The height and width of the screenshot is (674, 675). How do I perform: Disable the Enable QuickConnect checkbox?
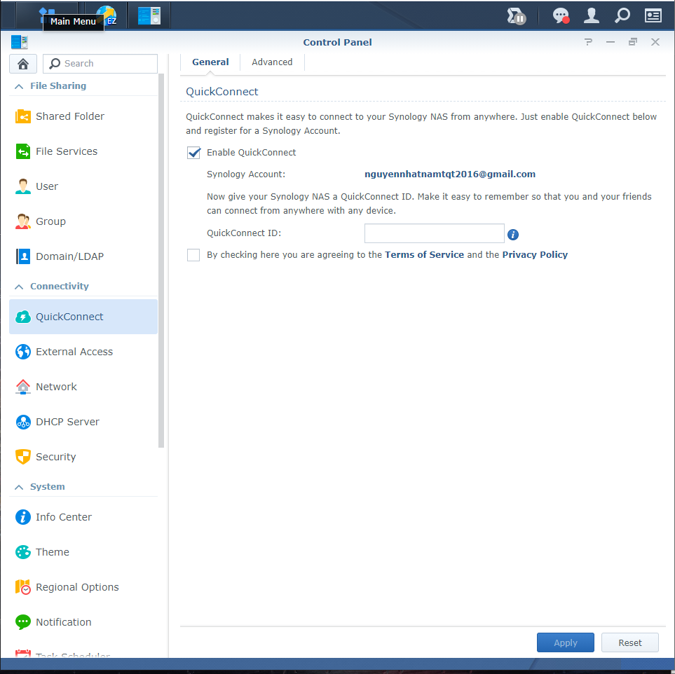[193, 152]
